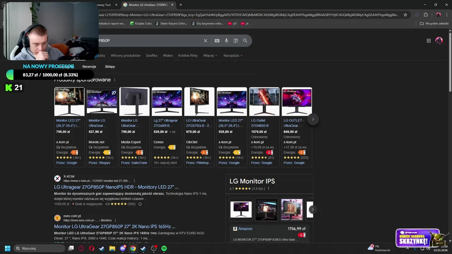Click the 'Przez: Shopyo' attribution

click(100, 163)
